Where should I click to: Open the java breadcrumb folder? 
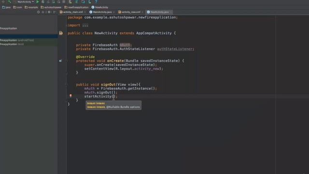6,7
